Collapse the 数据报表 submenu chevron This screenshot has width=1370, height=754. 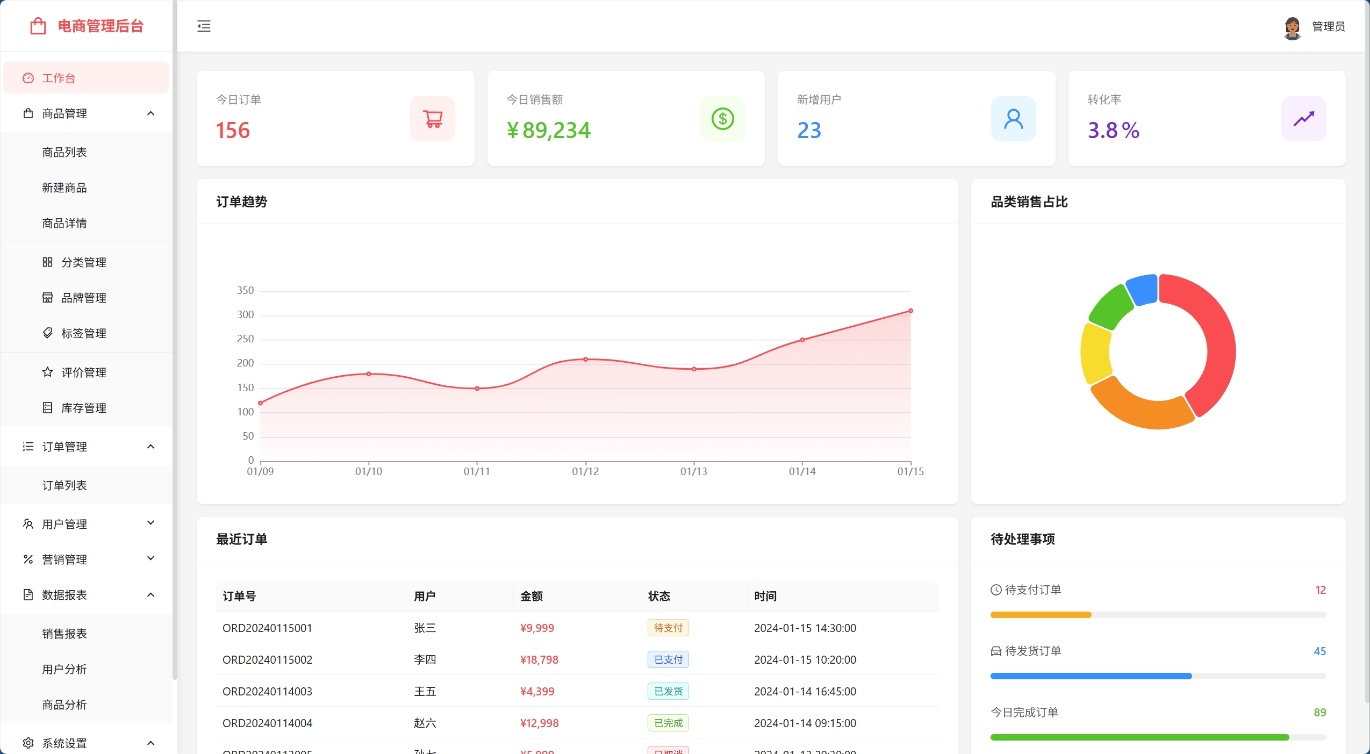click(151, 595)
